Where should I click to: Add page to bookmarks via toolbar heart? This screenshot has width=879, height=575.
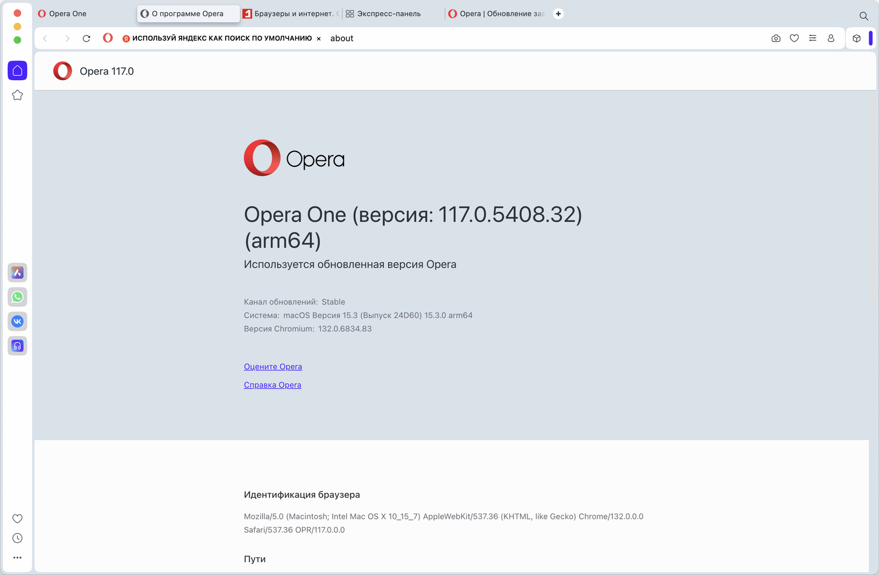point(794,38)
